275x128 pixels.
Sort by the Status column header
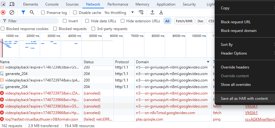[98, 62]
